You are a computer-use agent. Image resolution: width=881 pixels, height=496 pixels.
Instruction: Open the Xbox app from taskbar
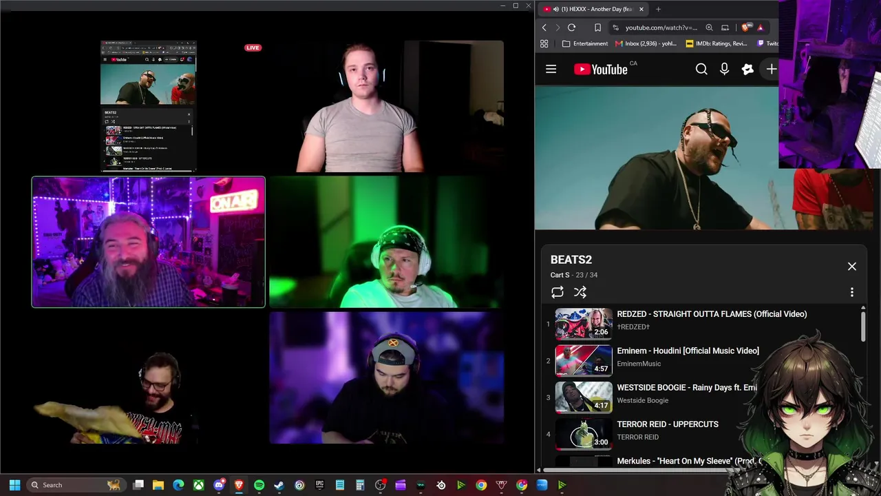198,485
